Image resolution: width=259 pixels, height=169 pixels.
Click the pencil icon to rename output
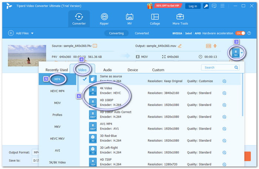click(x=180, y=46)
